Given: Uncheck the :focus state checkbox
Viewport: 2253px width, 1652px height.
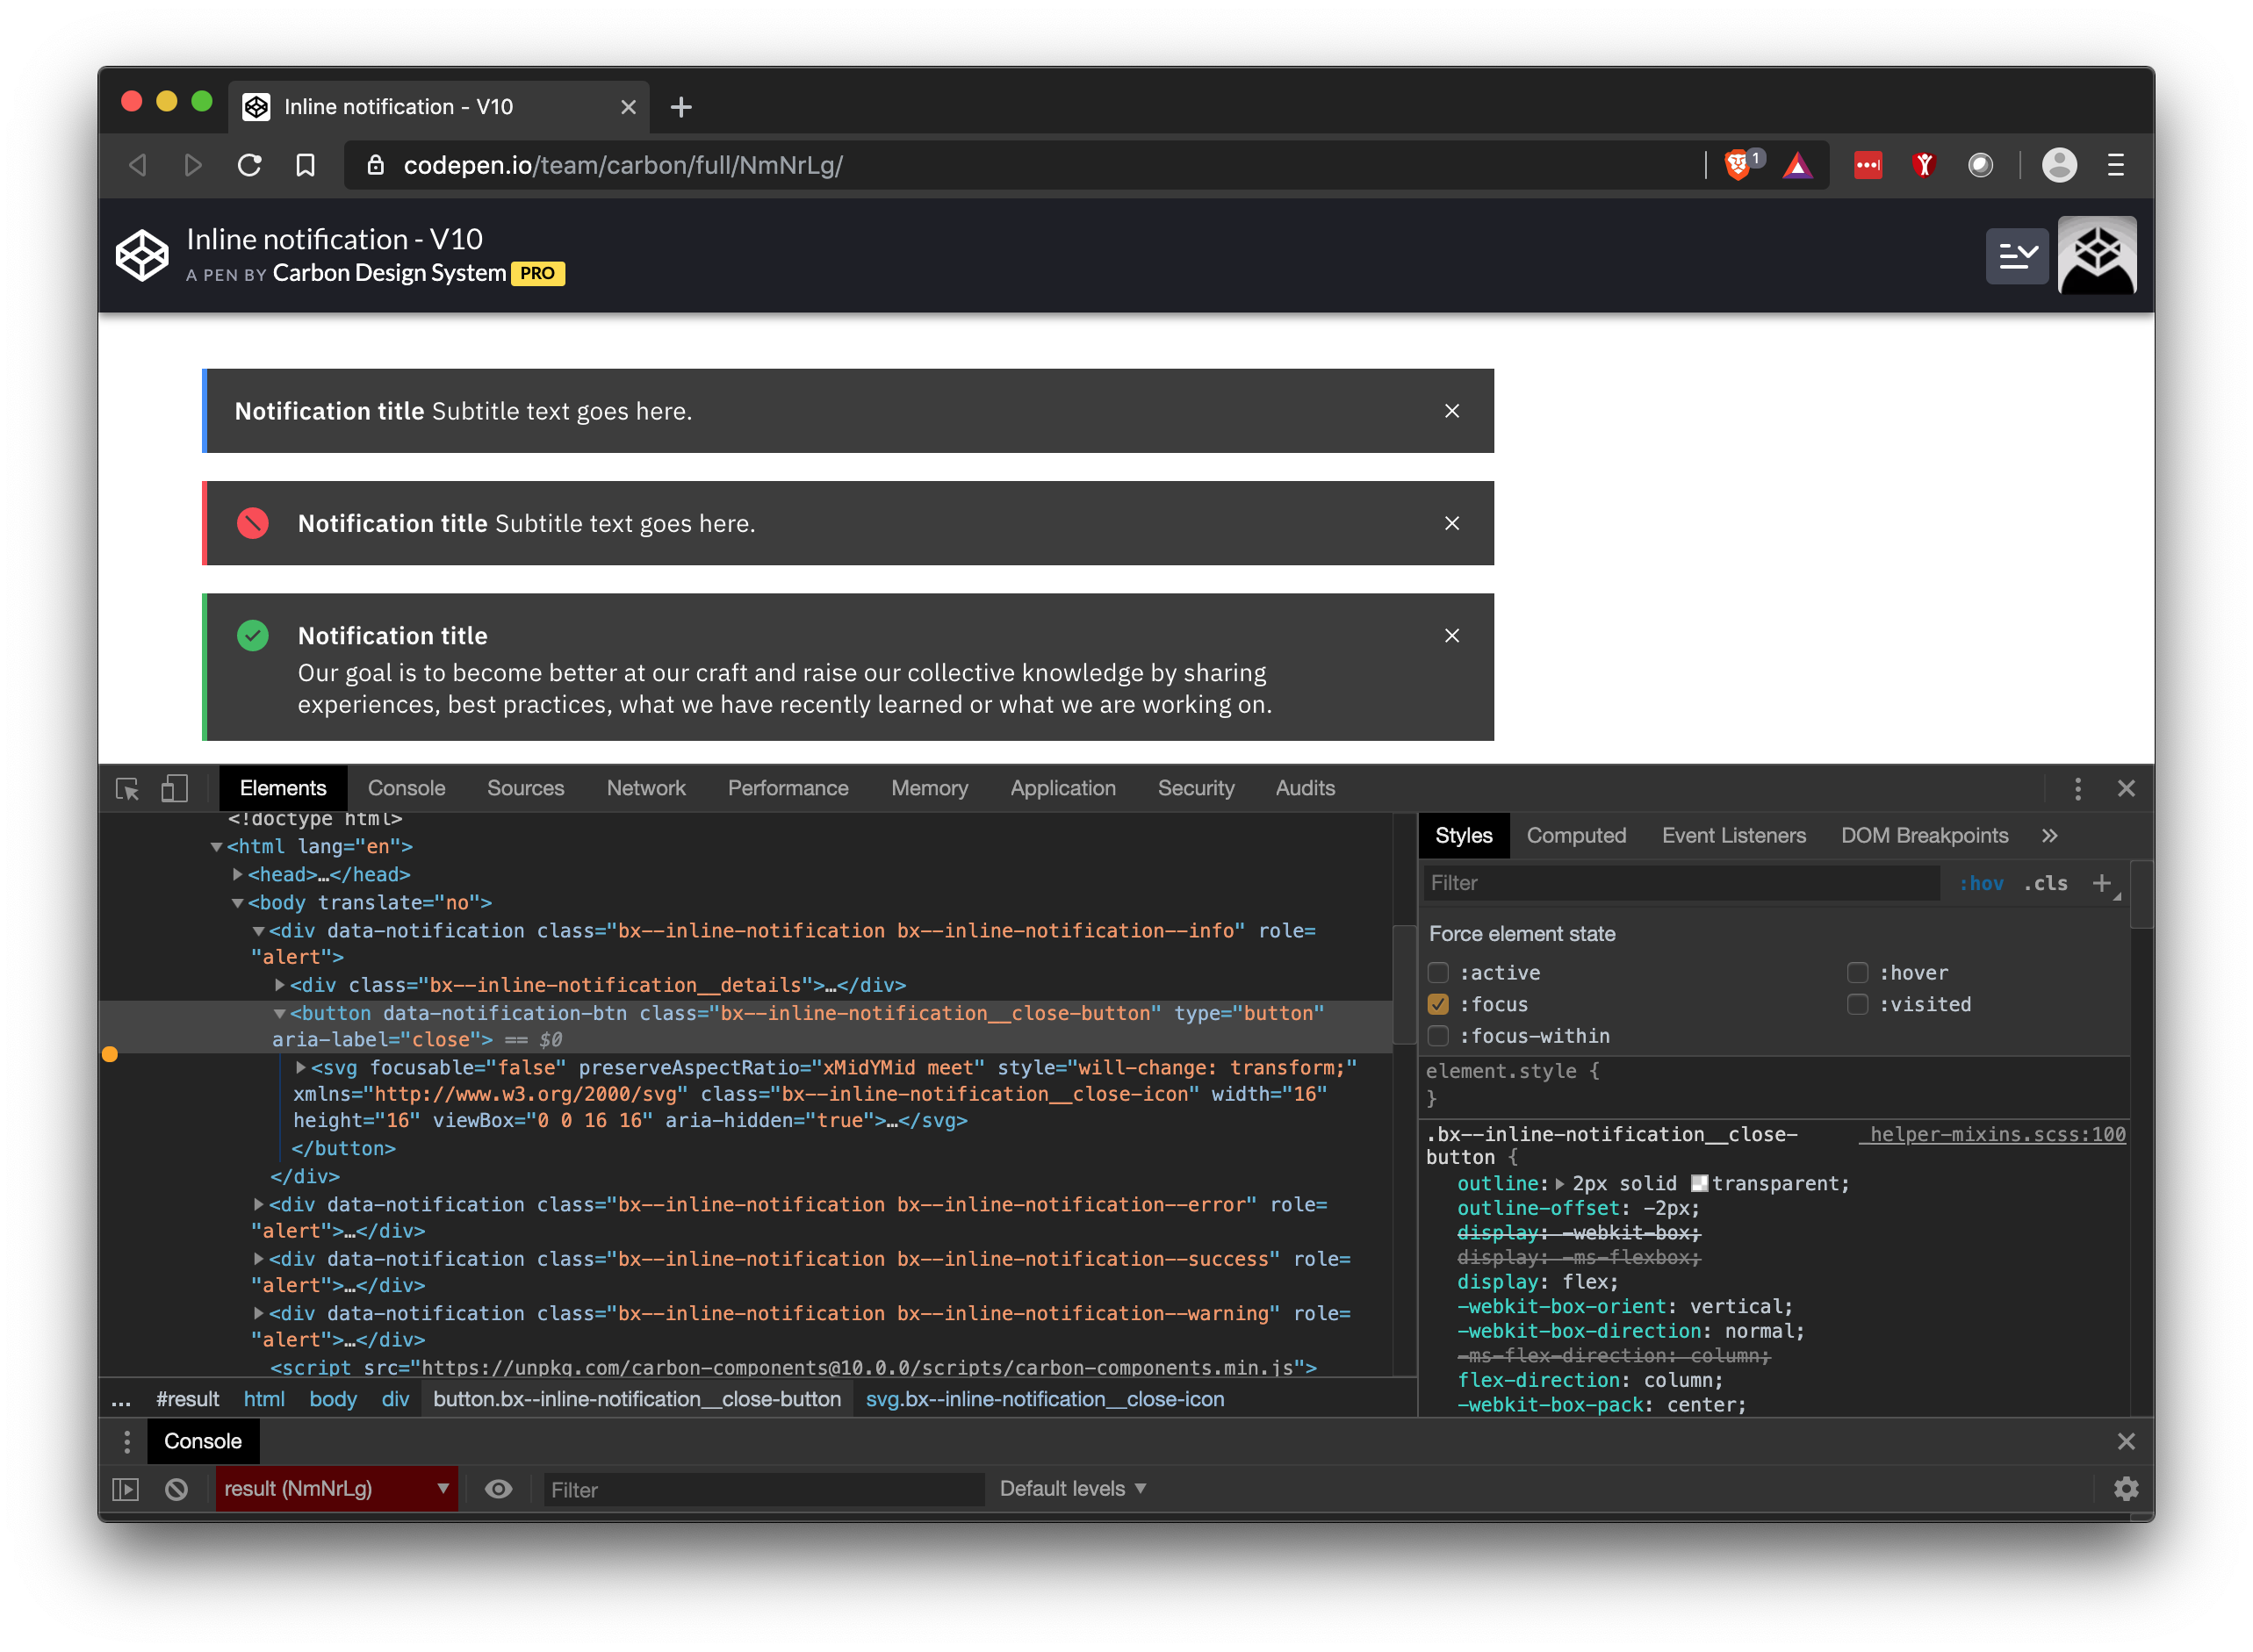Looking at the screenshot, I should (1438, 1004).
